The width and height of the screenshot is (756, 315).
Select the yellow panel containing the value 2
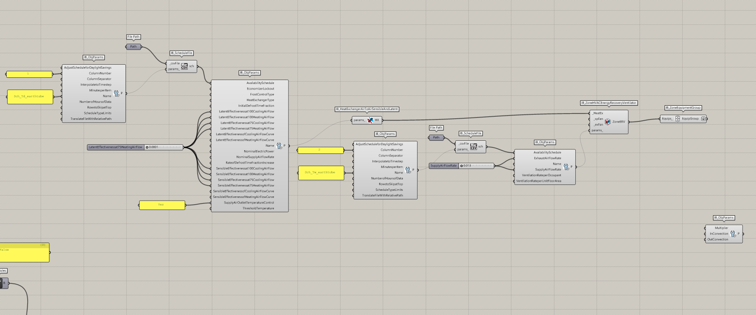pyautogui.click(x=320, y=150)
